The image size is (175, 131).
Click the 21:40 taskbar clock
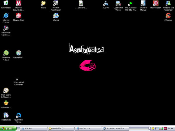point(170,128)
